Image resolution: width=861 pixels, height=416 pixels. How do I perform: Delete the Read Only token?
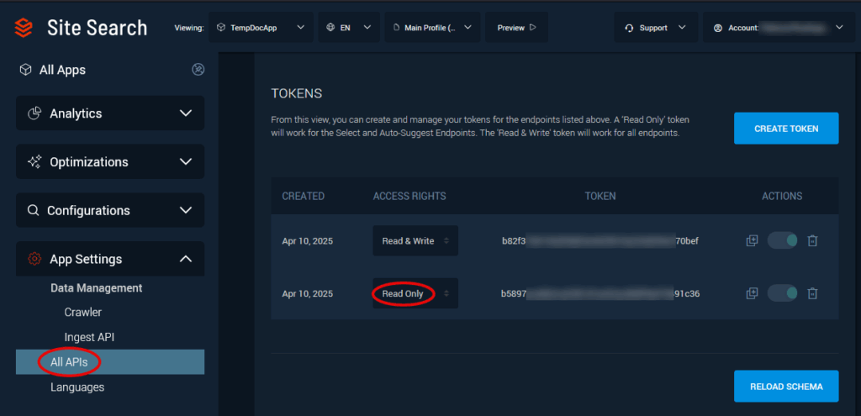coord(812,293)
